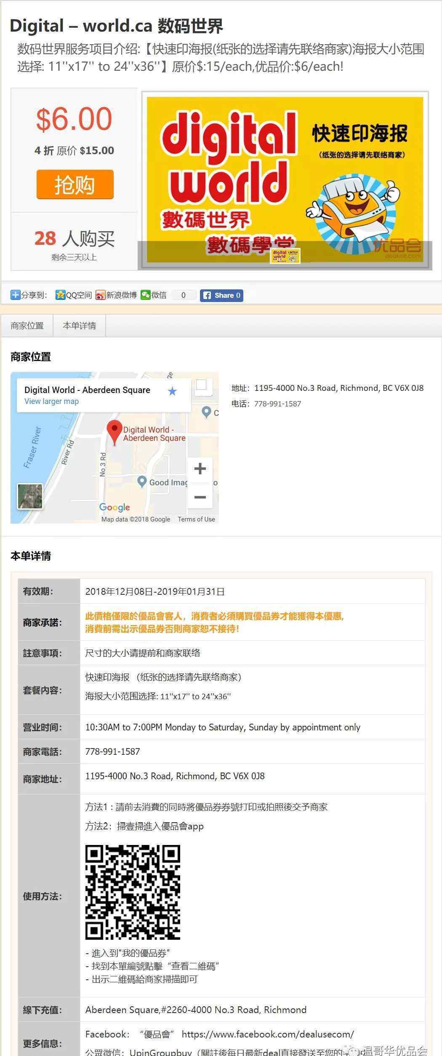442x1056 pixels.
Task: Click the Aberdeen Square #2260 recharge address
Action: 196,1010
